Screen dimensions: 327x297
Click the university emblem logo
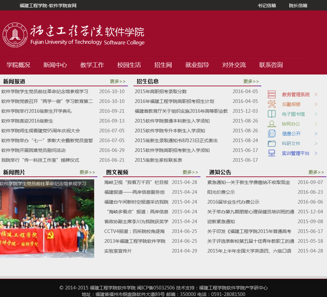pyautogui.click(x=15, y=35)
